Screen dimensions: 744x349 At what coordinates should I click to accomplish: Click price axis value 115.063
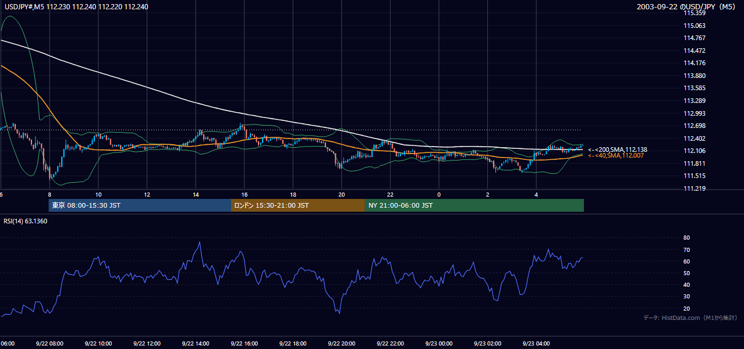pyautogui.click(x=694, y=26)
